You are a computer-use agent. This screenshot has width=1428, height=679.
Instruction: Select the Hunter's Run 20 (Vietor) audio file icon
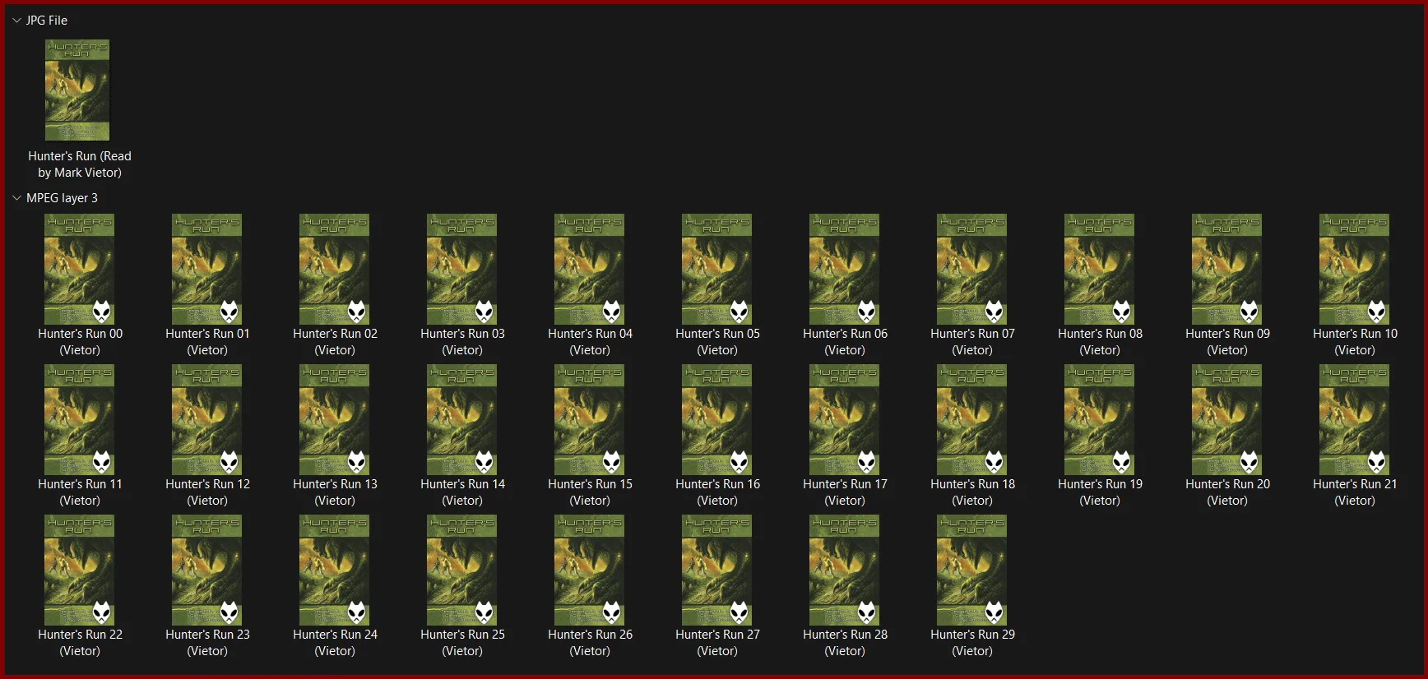[1227, 420]
